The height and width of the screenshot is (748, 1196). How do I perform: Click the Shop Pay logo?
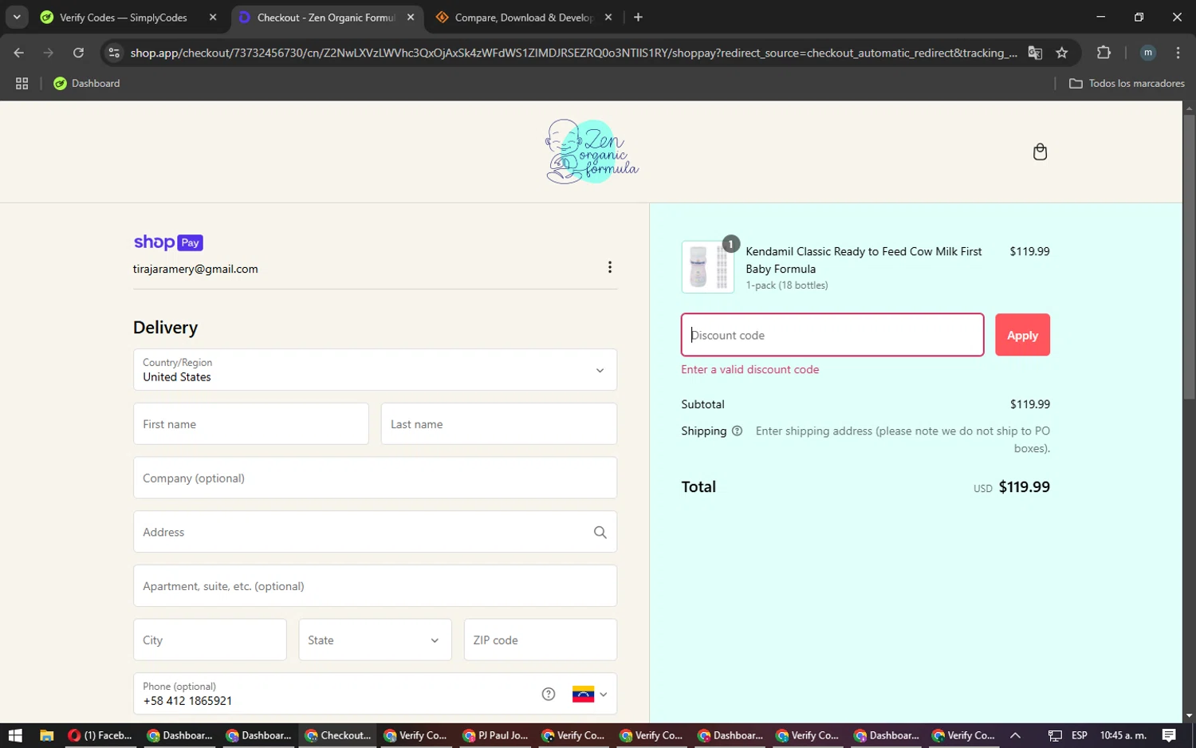click(x=168, y=242)
